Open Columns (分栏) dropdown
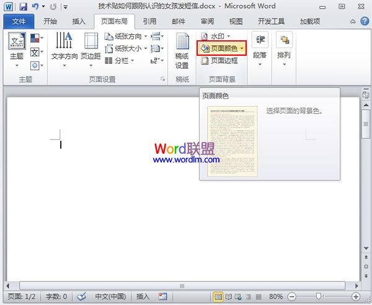The width and height of the screenshot is (372, 305). (x=120, y=61)
